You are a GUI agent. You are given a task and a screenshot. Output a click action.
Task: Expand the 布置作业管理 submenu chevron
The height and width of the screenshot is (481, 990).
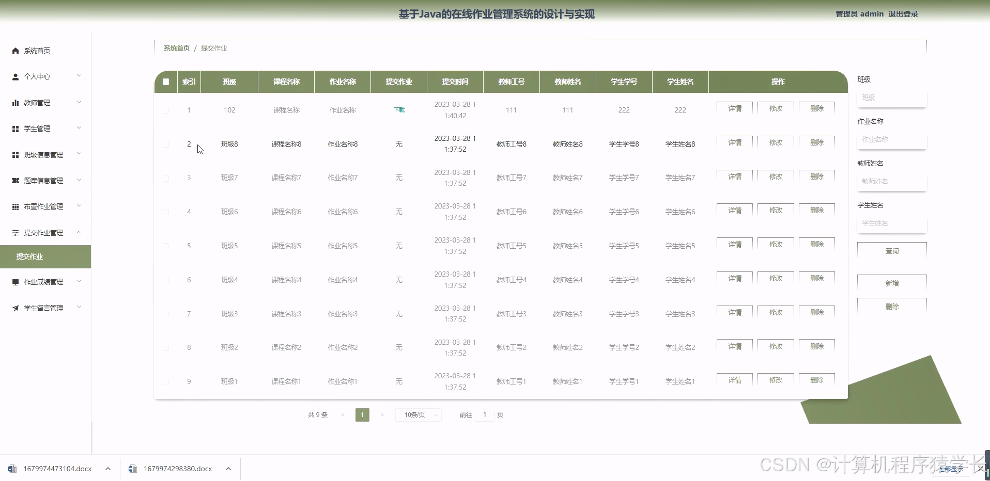(x=79, y=206)
